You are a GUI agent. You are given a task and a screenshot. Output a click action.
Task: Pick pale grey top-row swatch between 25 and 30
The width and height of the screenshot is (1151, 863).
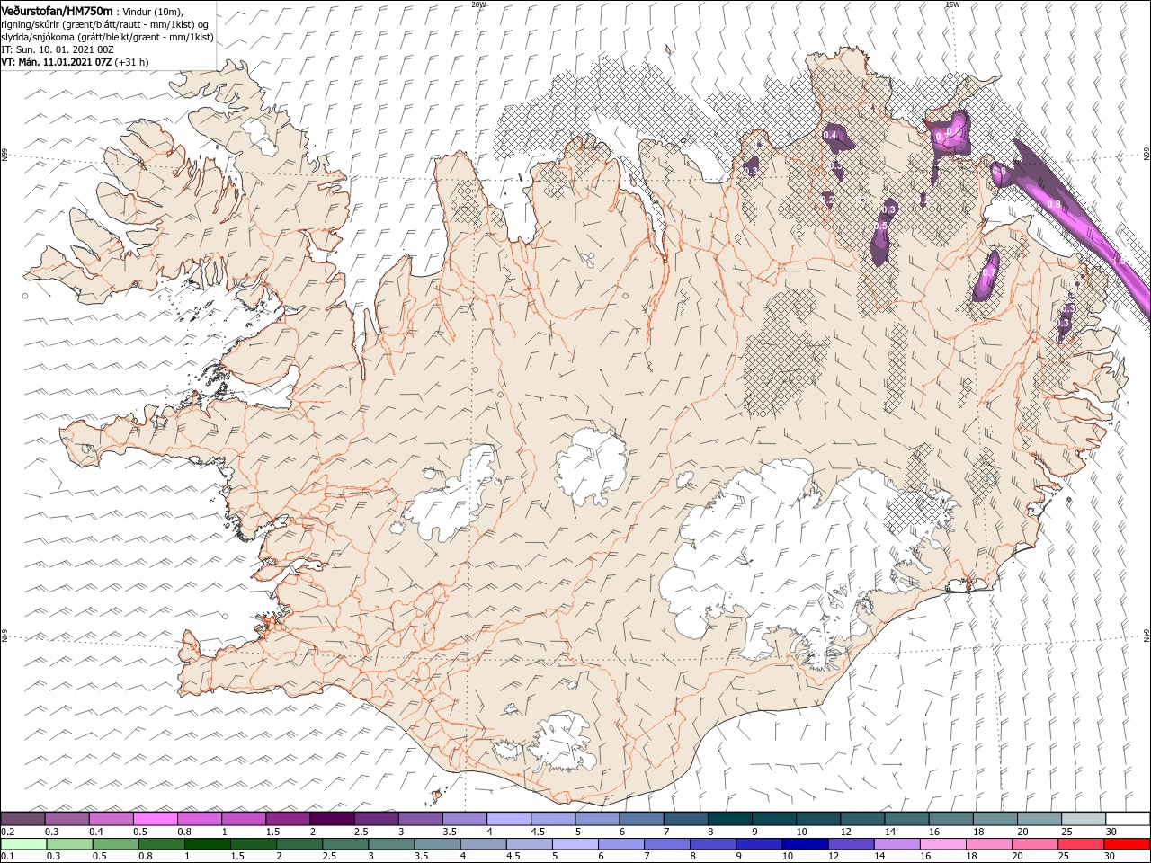tap(1084, 819)
